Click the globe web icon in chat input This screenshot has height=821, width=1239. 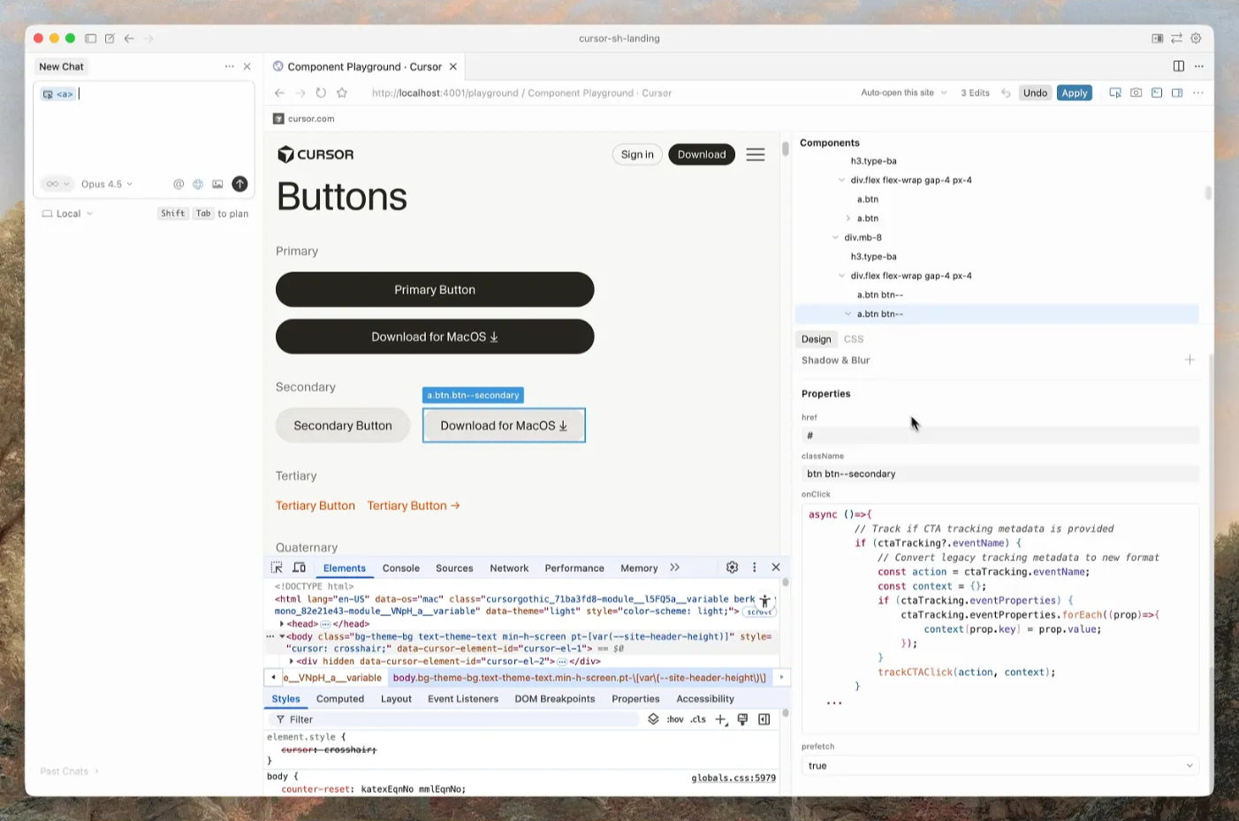(198, 184)
